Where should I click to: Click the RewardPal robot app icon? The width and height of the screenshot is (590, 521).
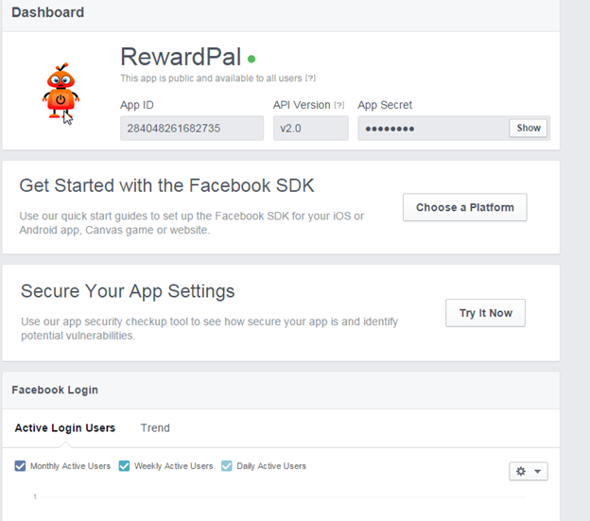click(x=61, y=92)
